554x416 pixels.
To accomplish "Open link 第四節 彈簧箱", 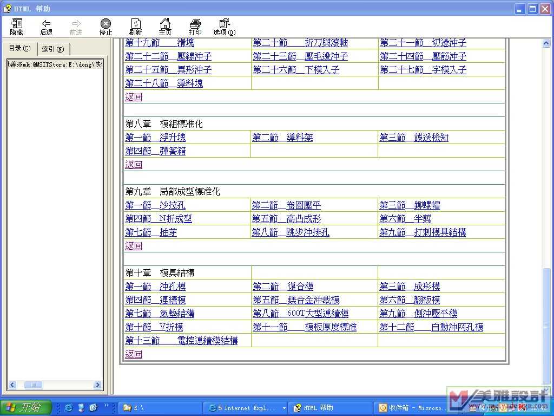I will [x=155, y=151].
